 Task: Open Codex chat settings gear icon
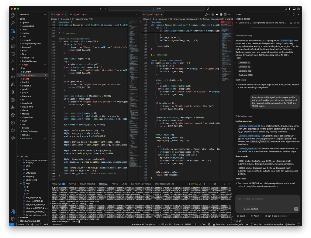coord(299,23)
